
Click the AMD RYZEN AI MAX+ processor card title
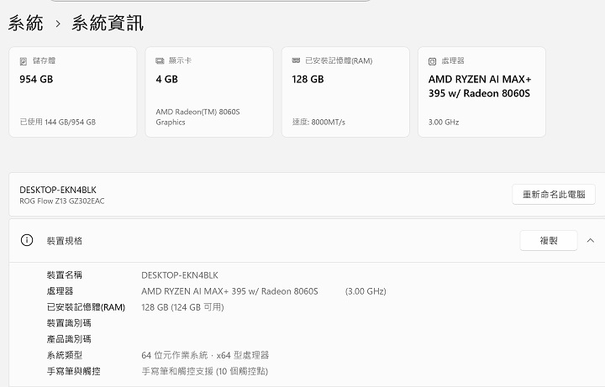[x=480, y=86]
